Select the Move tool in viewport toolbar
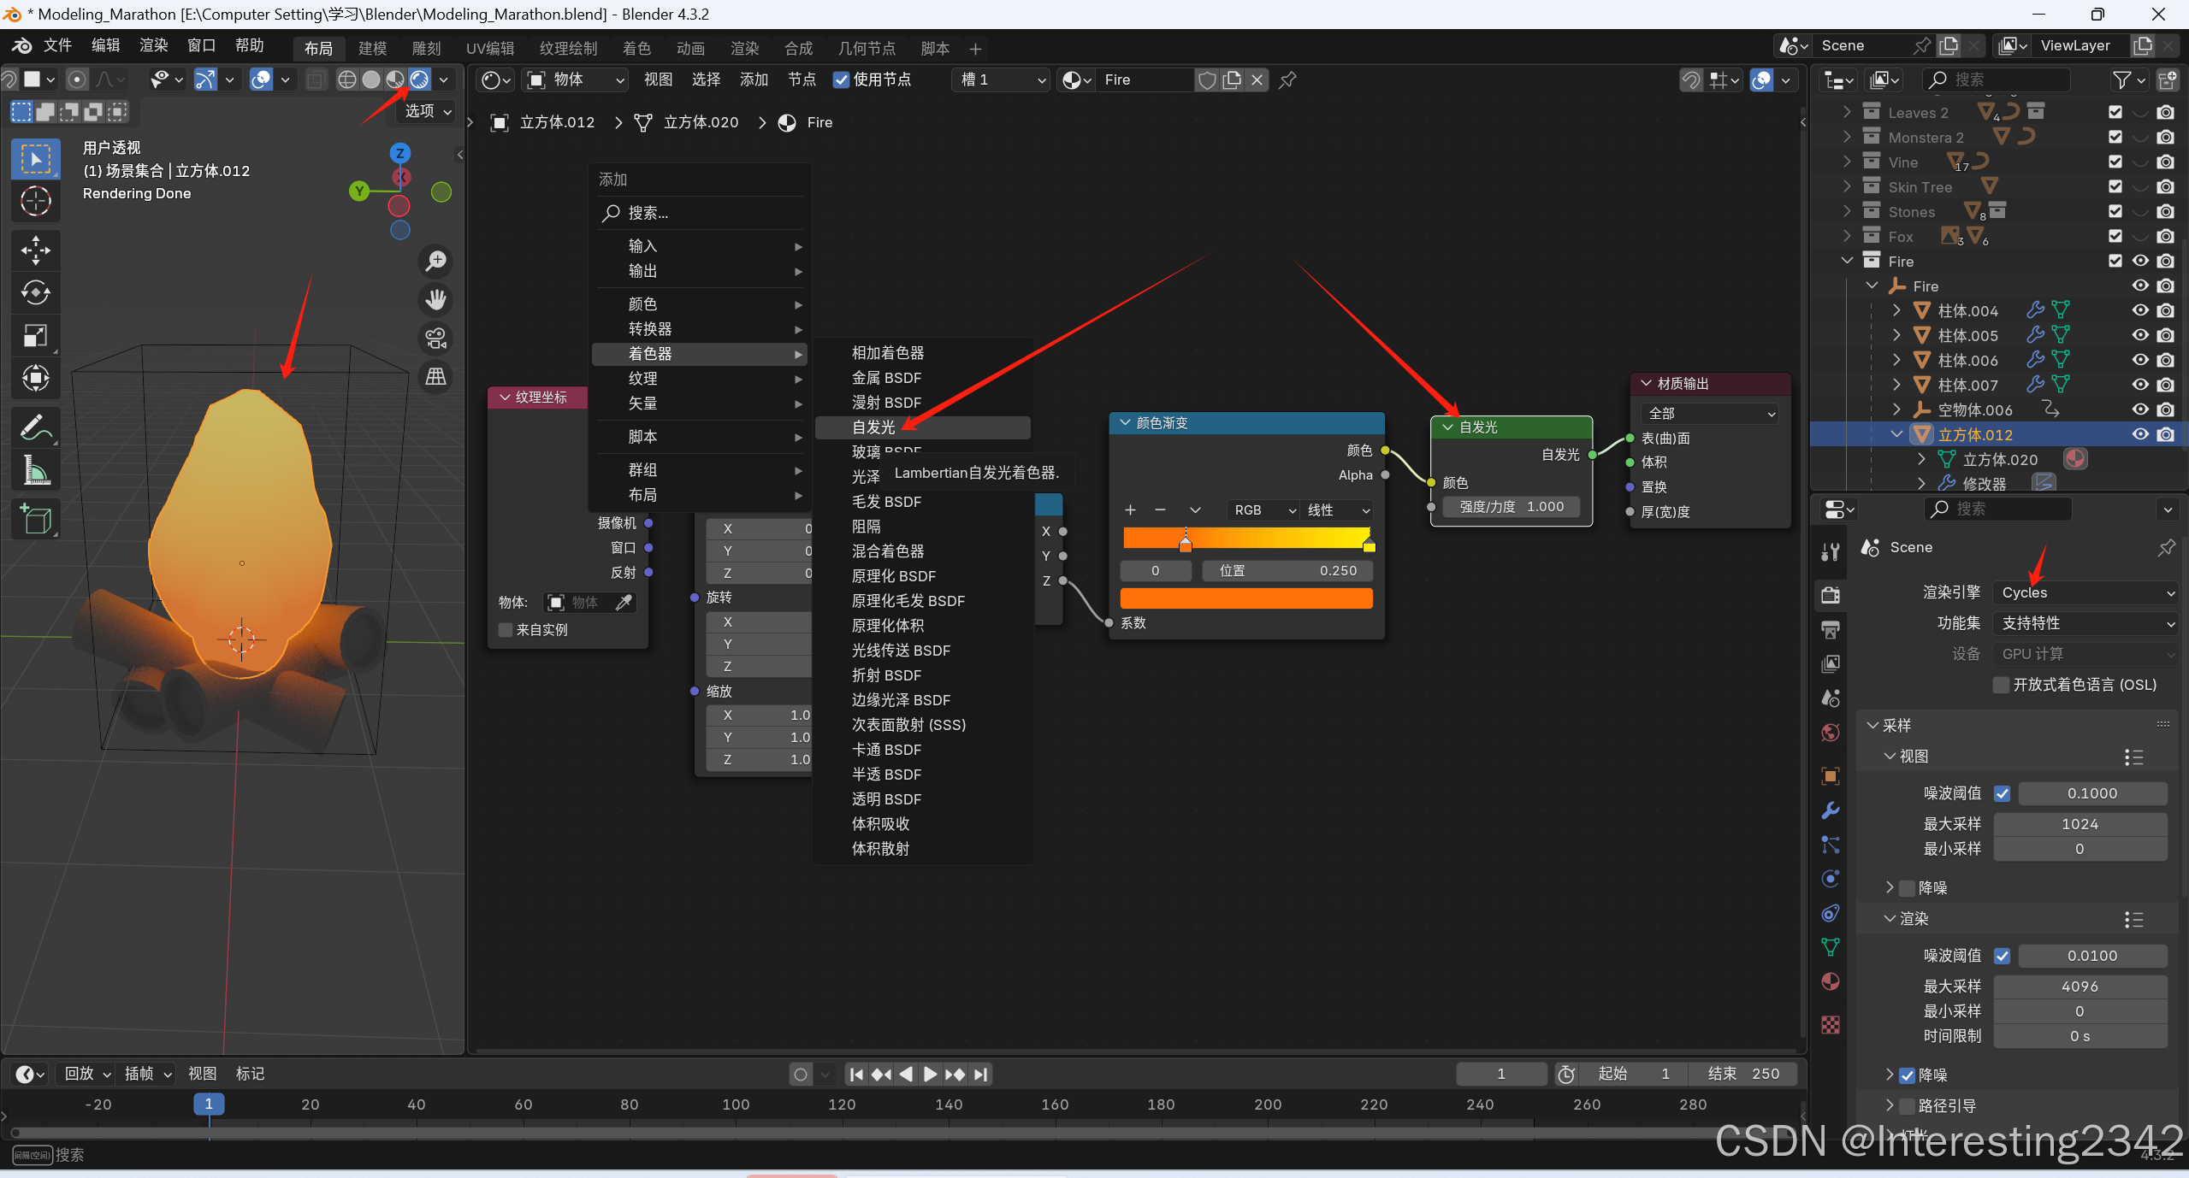Image resolution: width=2189 pixels, height=1178 pixels. (35, 250)
